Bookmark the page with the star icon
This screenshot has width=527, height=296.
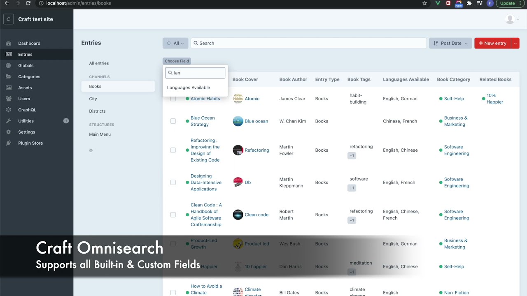425,3
